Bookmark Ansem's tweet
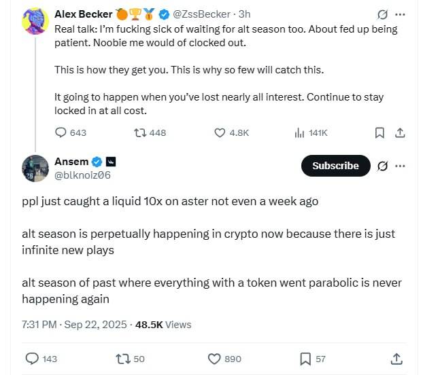423x375 pixels. [305, 358]
